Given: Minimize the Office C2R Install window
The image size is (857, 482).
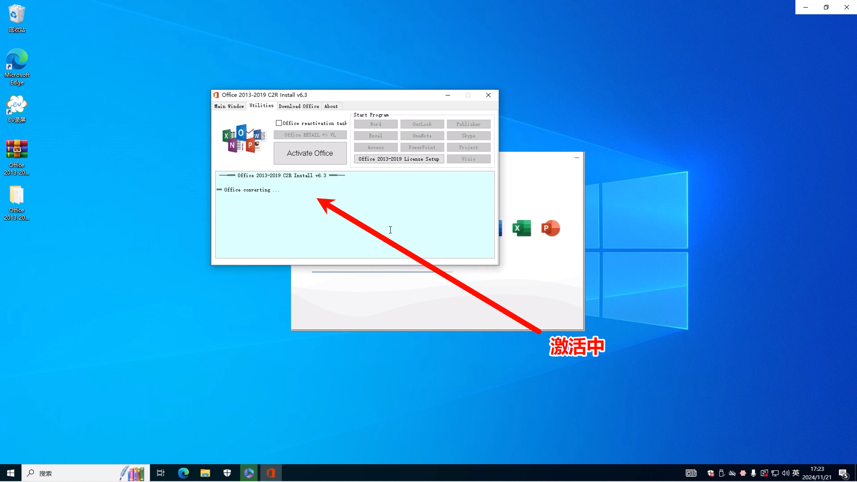Looking at the screenshot, I should pyautogui.click(x=448, y=95).
